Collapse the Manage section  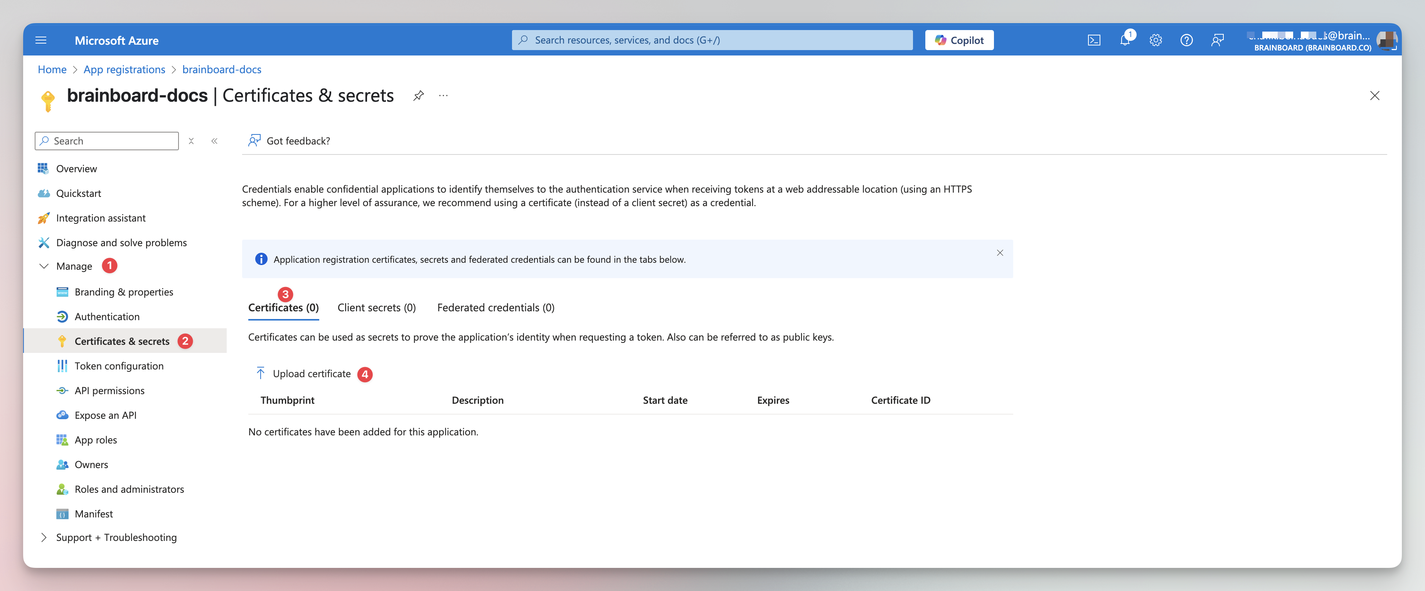[44, 266]
